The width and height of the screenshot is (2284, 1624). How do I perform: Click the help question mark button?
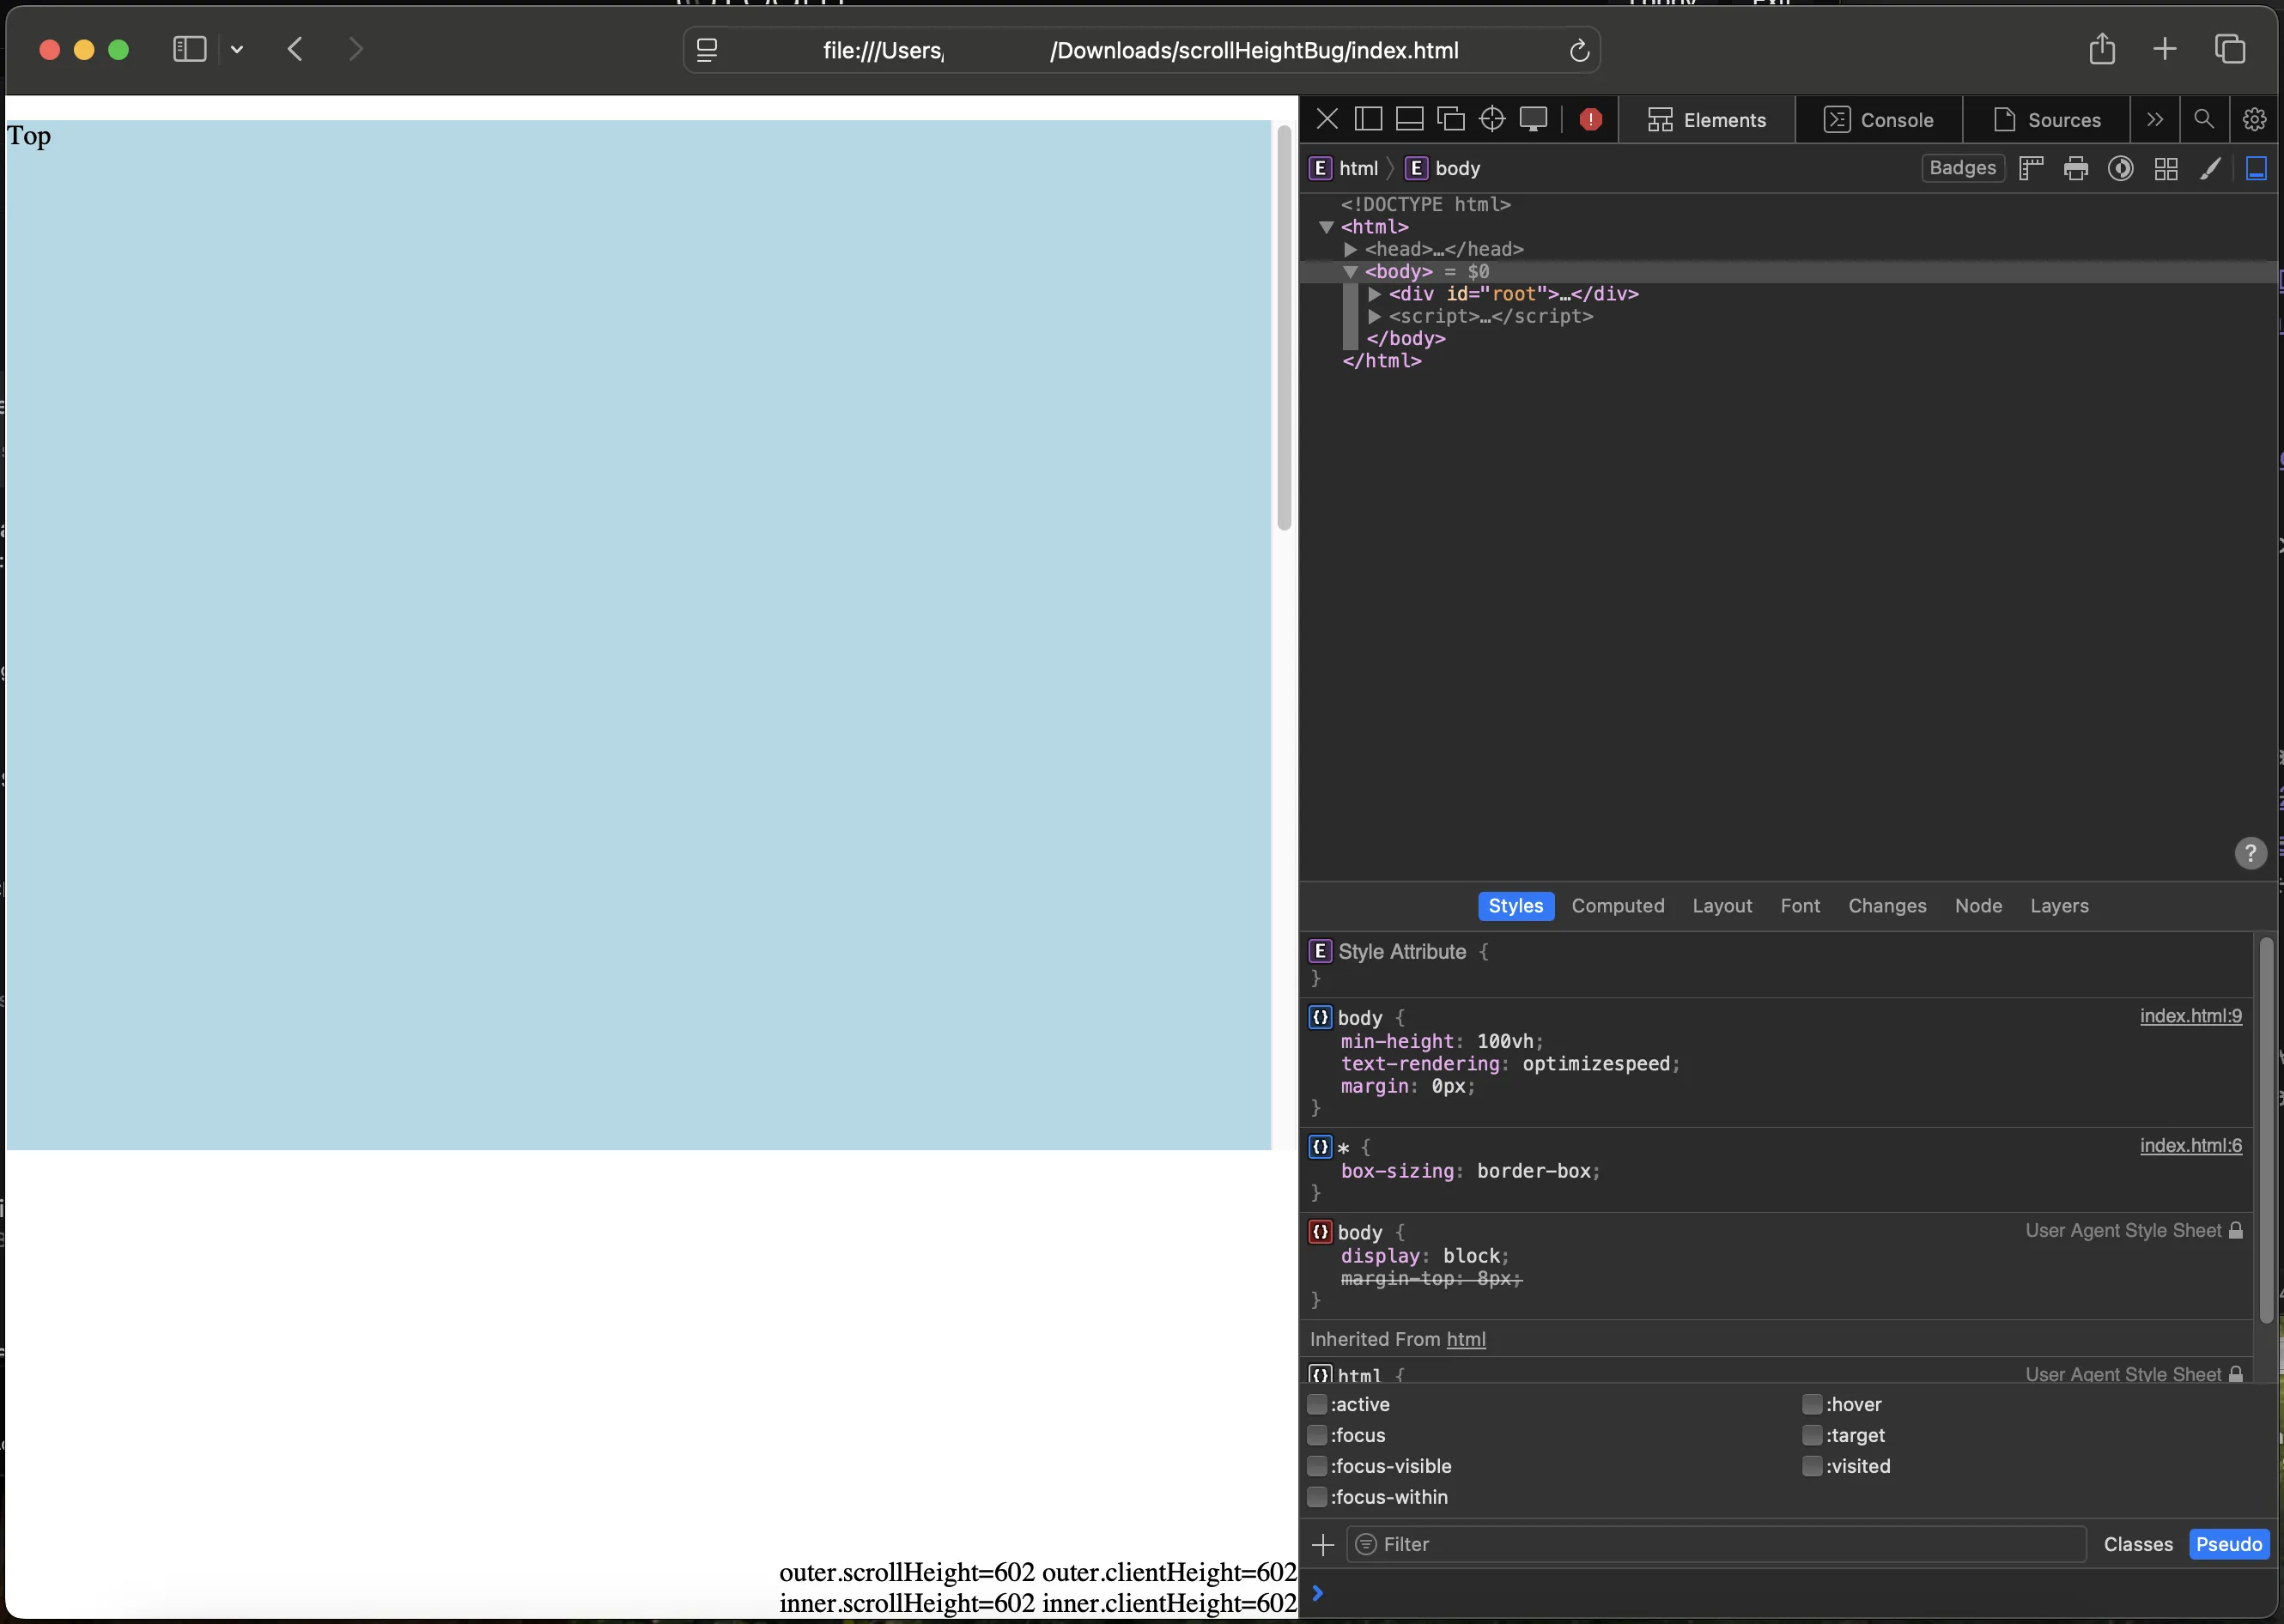tap(2250, 853)
